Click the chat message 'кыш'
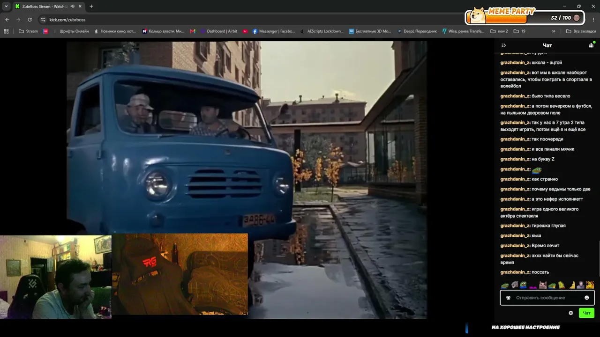 536,235
